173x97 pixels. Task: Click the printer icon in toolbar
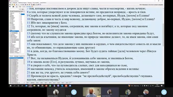34,5
